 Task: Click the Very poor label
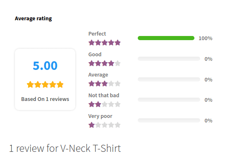(101, 116)
